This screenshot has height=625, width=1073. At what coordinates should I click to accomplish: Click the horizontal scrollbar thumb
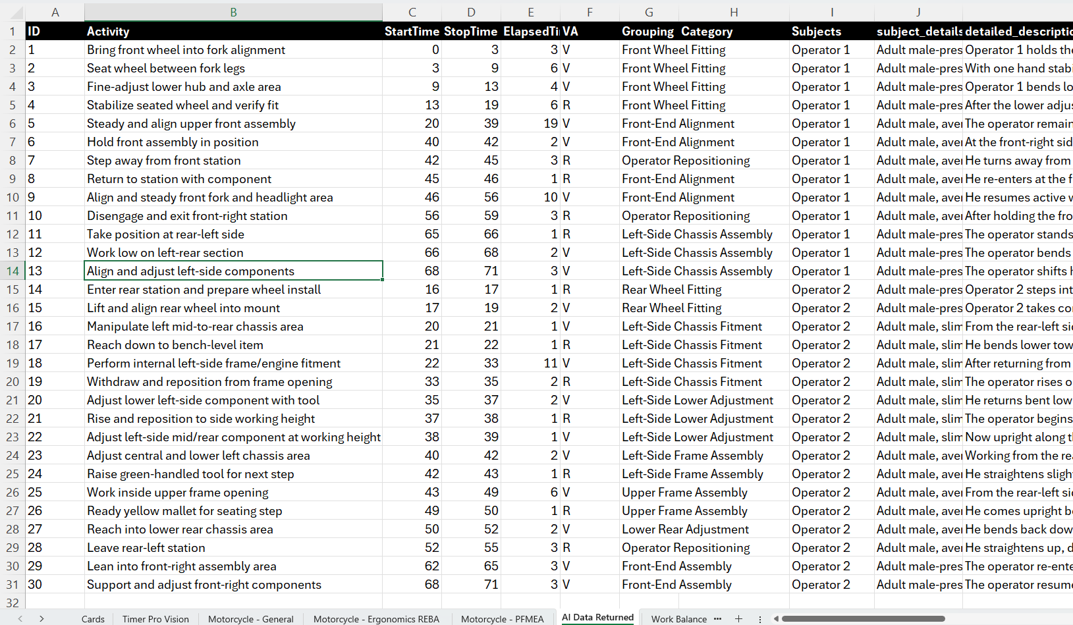(x=863, y=618)
